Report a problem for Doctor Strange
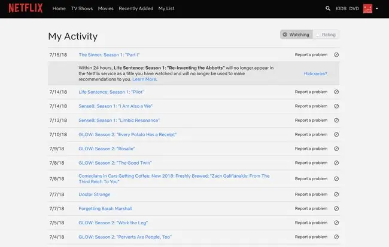The height and width of the screenshot is (247, 389). click(x=311, y=194)
